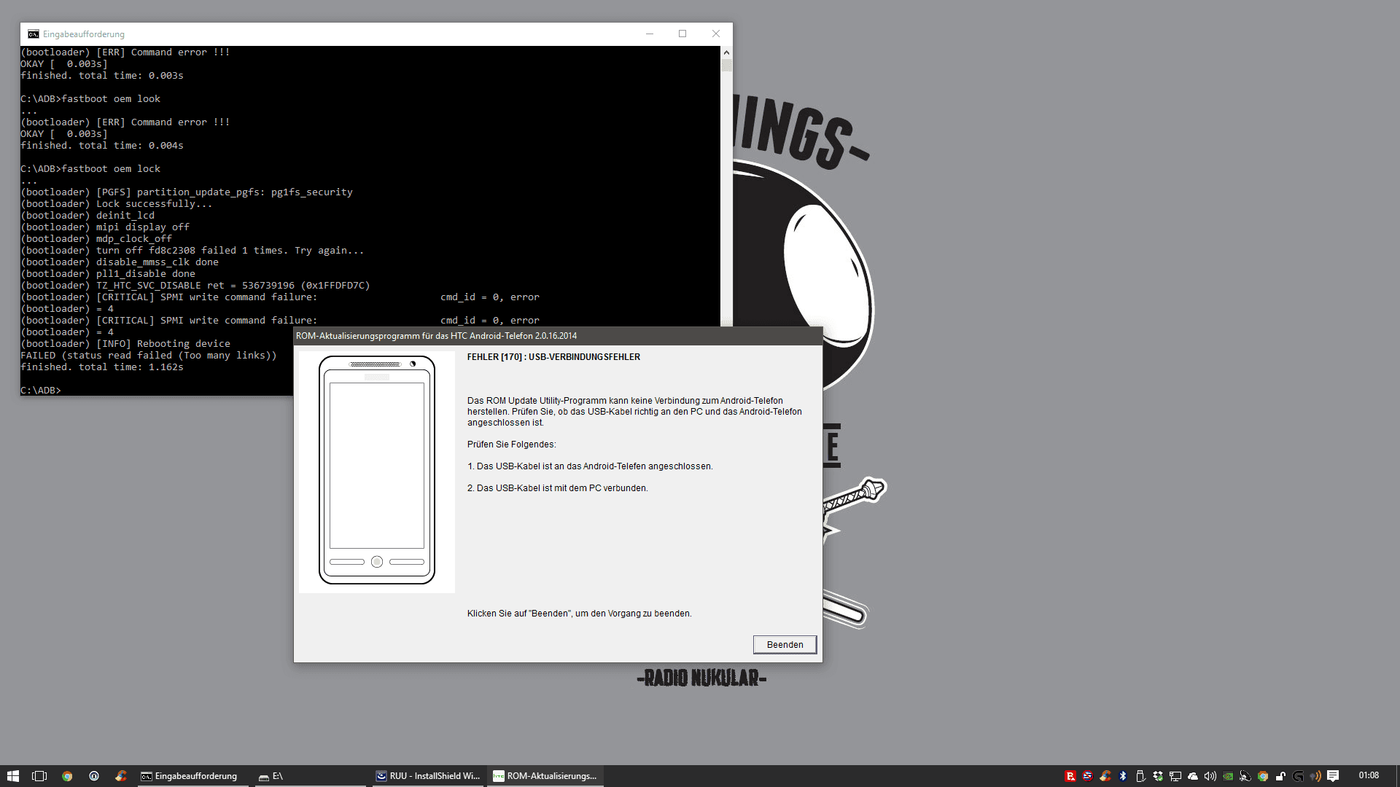Open Safely Remove Hardware tray icon
The height and width of the screenshot is (787, 1400).
pos(1140,776)
